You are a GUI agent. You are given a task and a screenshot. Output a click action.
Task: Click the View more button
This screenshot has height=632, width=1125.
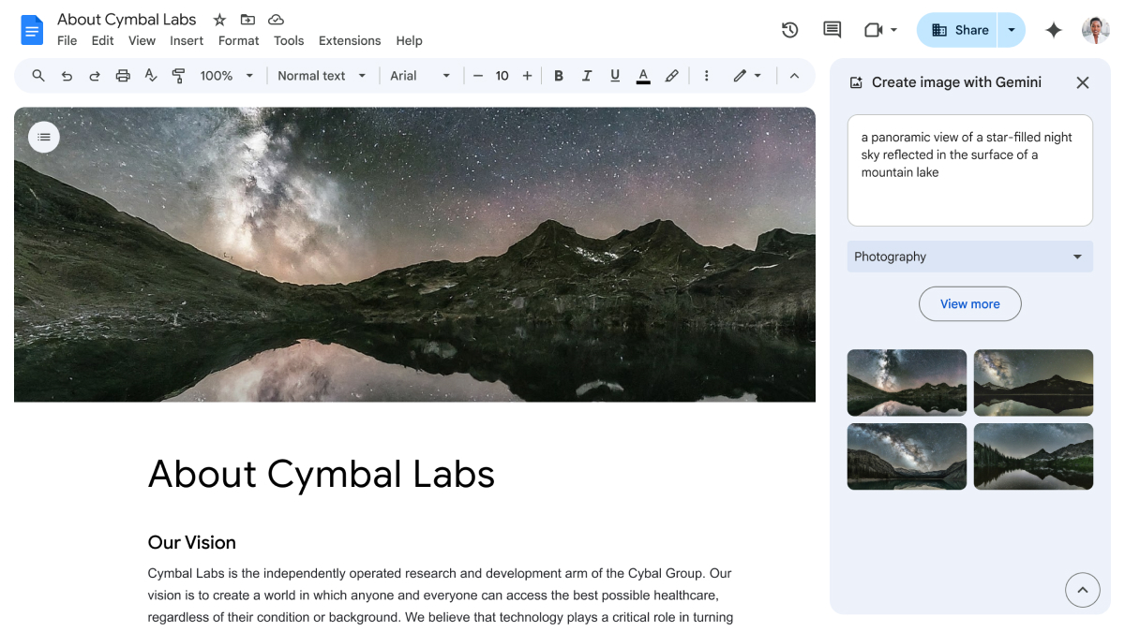point(969,303)
